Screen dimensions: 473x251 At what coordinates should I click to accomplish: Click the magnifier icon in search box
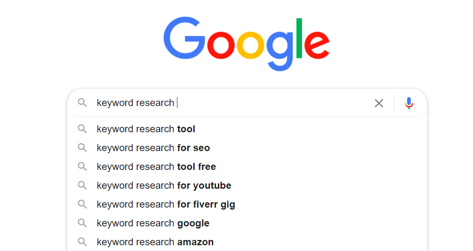click(83, 103)
